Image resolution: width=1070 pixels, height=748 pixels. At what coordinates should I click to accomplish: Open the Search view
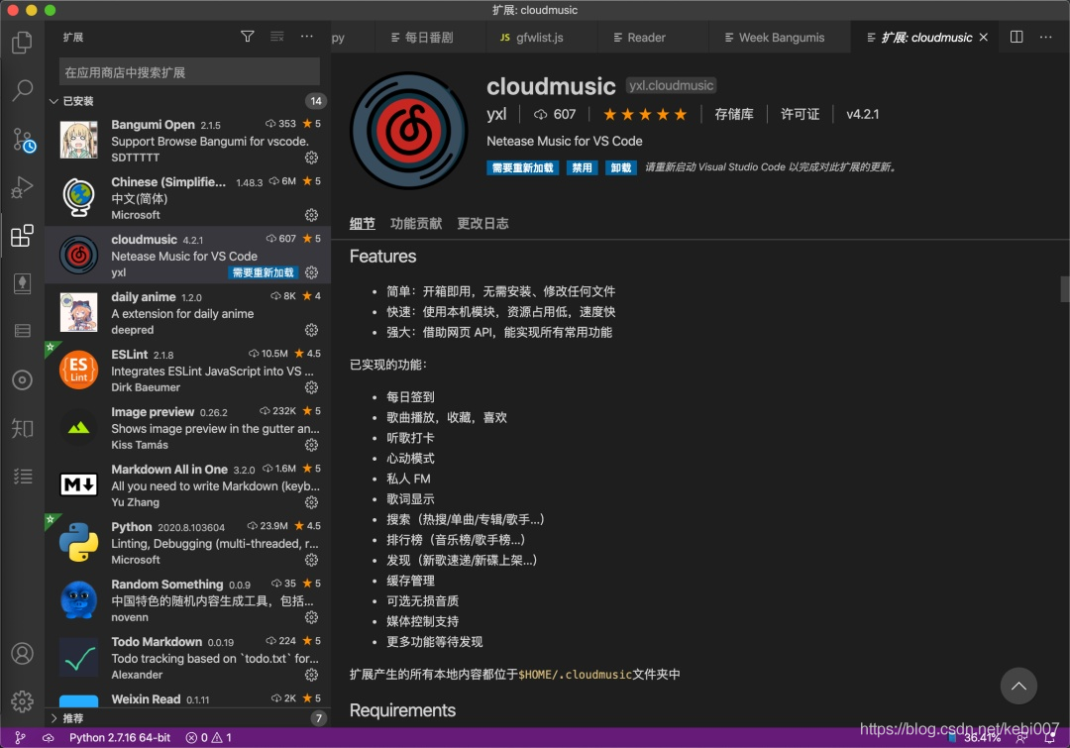[23, 90]
